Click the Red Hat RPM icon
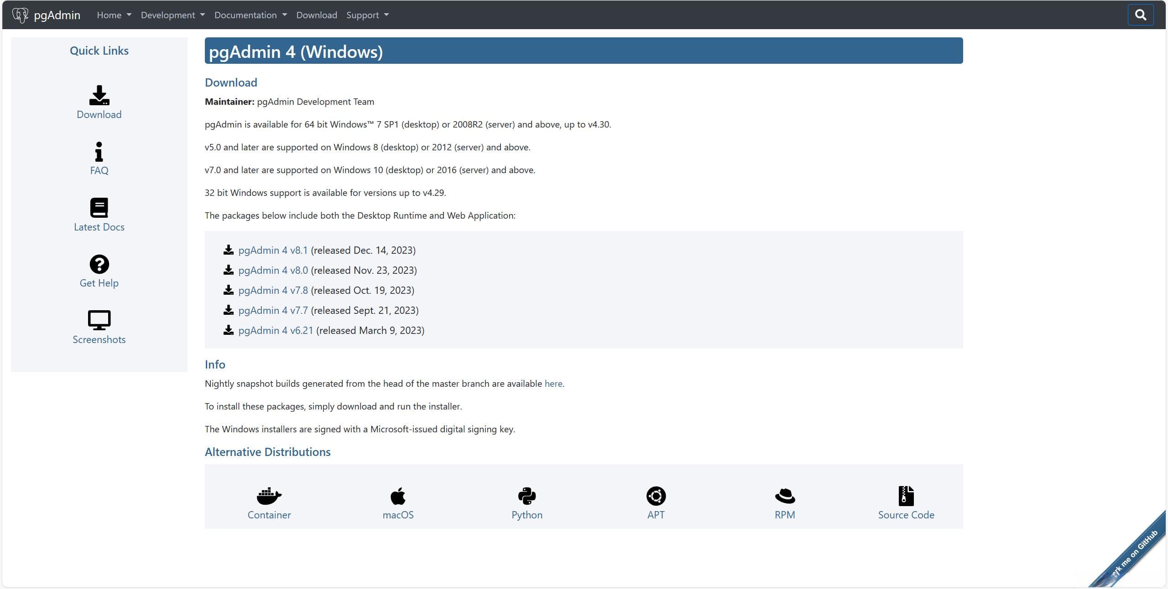The width and height of the screenshot is (1168, 589). pos(785,496)
